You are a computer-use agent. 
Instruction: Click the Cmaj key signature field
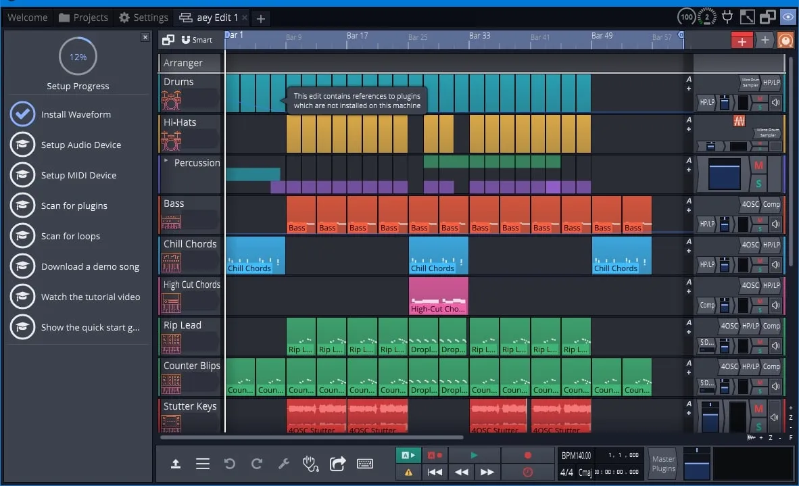585,472
